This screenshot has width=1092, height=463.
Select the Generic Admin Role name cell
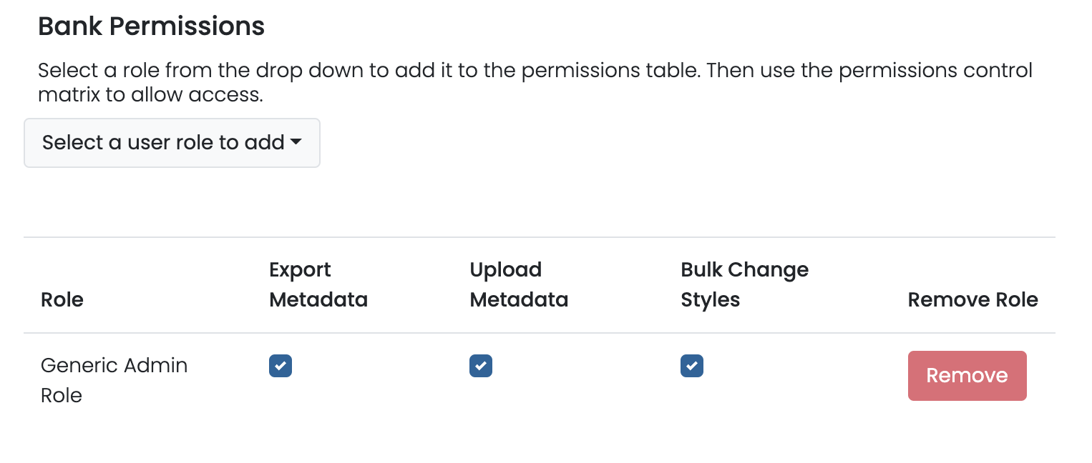[114, 380]
